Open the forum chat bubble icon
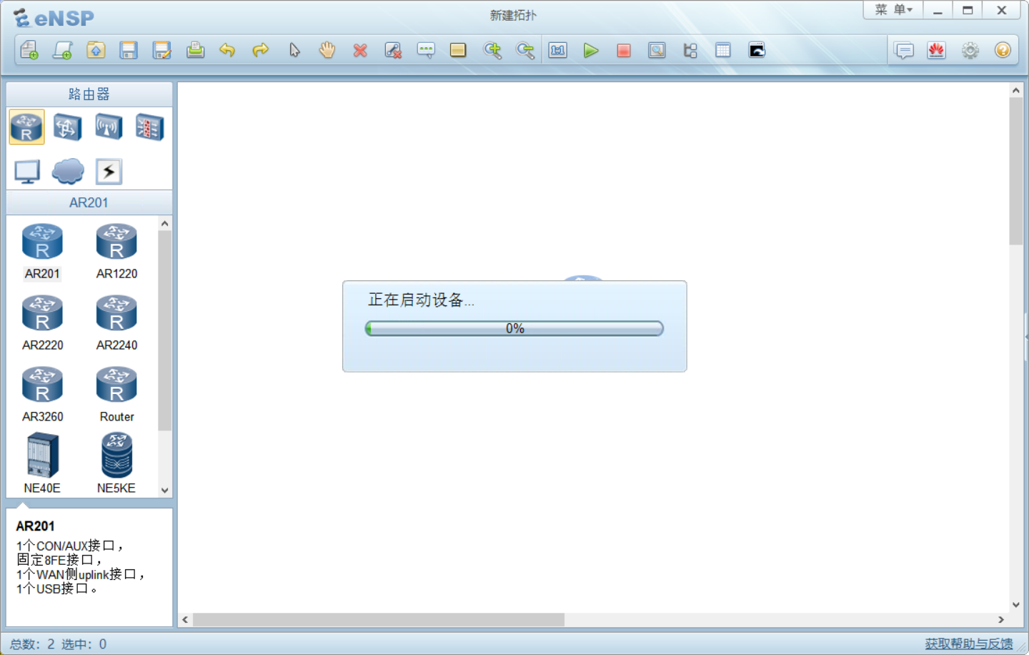 tap(905, 50)
